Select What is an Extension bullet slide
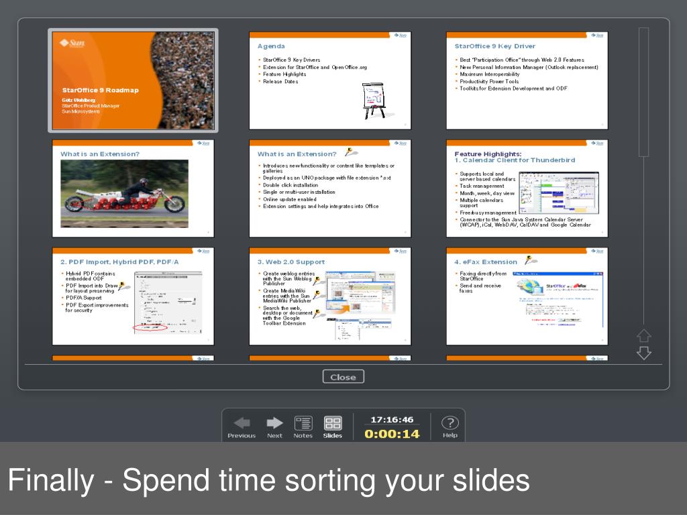This screenshot has height=515, width=687. click(330, 188)
